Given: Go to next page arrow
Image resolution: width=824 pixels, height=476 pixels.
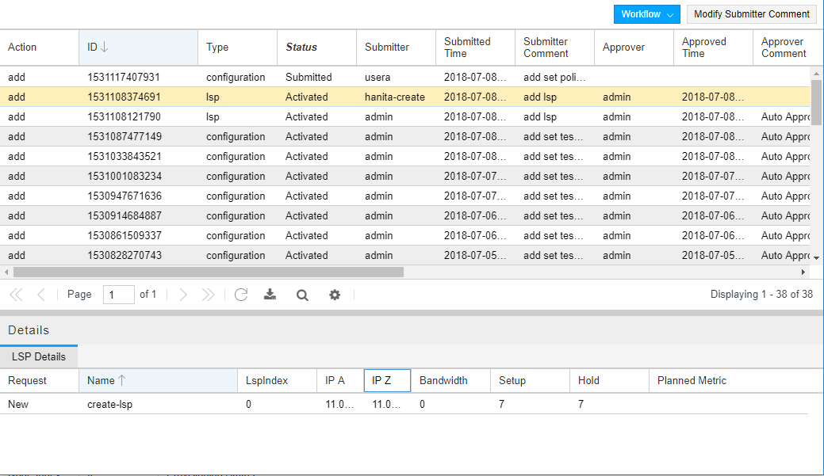Looking at the screenshot, I should point(183,295).
